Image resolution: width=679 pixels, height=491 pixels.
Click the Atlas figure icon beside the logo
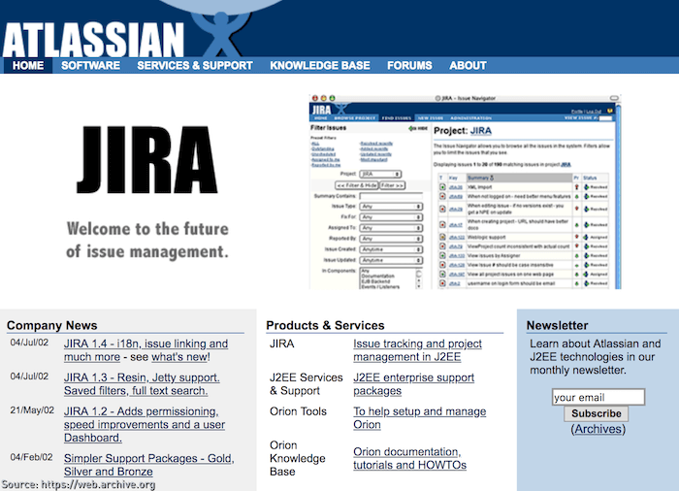221,35
